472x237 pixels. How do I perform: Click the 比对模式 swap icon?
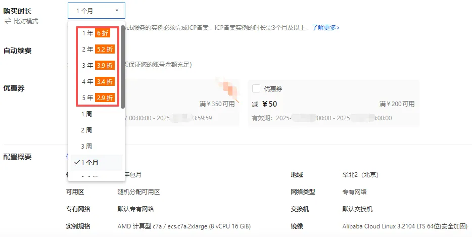tap(8, 21)
